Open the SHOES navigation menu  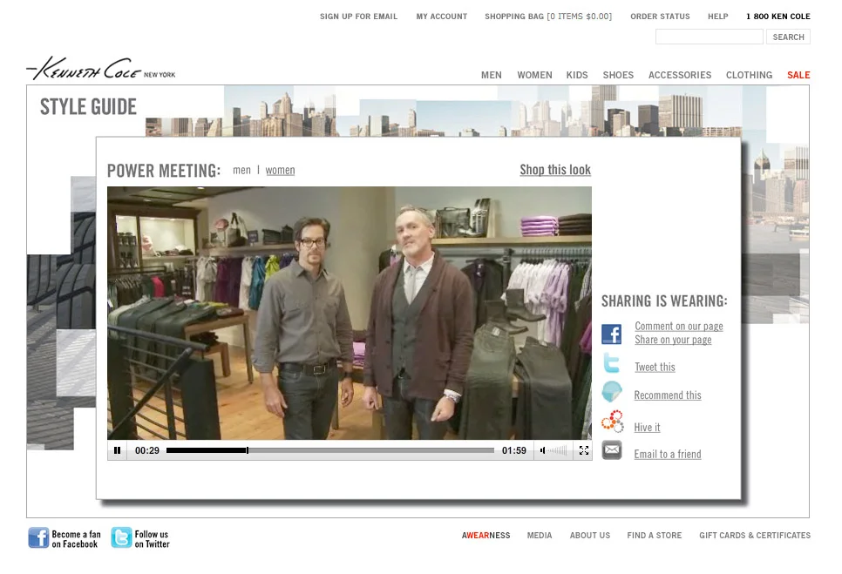(x=618, y=75)
